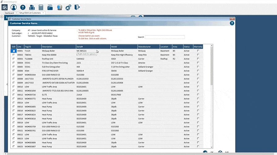Click Tag/ID 'WO#003772'
Screen dimensions: 277x155
[30, 99]
